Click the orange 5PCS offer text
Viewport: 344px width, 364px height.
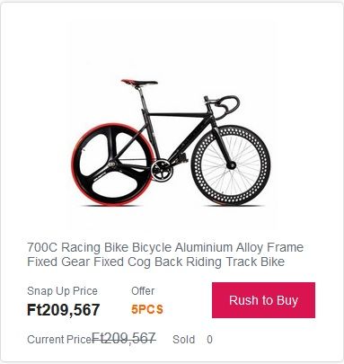(x=147, y=309)
